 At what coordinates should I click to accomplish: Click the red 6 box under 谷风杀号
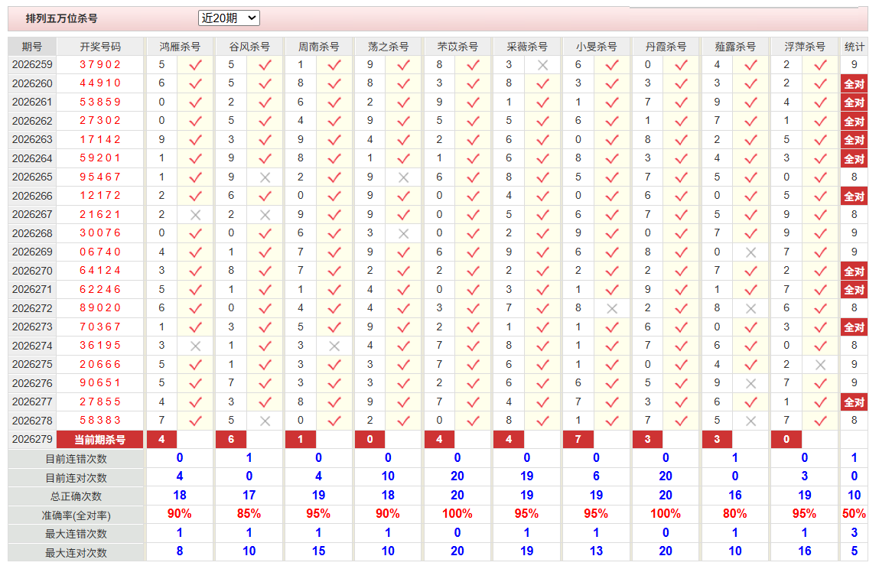pyautogui.click(x=231, y=440)
